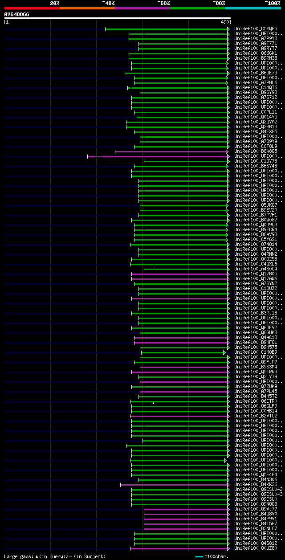Open hit UniRef100_B7PVH1
This screenshot has height=560, width=285.
[256, 215]
